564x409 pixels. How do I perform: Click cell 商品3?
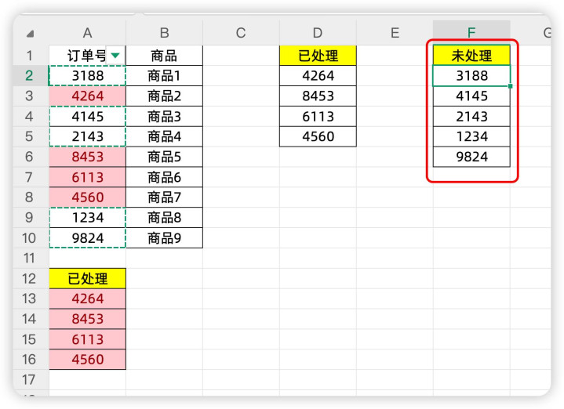[x=165, y=117]
